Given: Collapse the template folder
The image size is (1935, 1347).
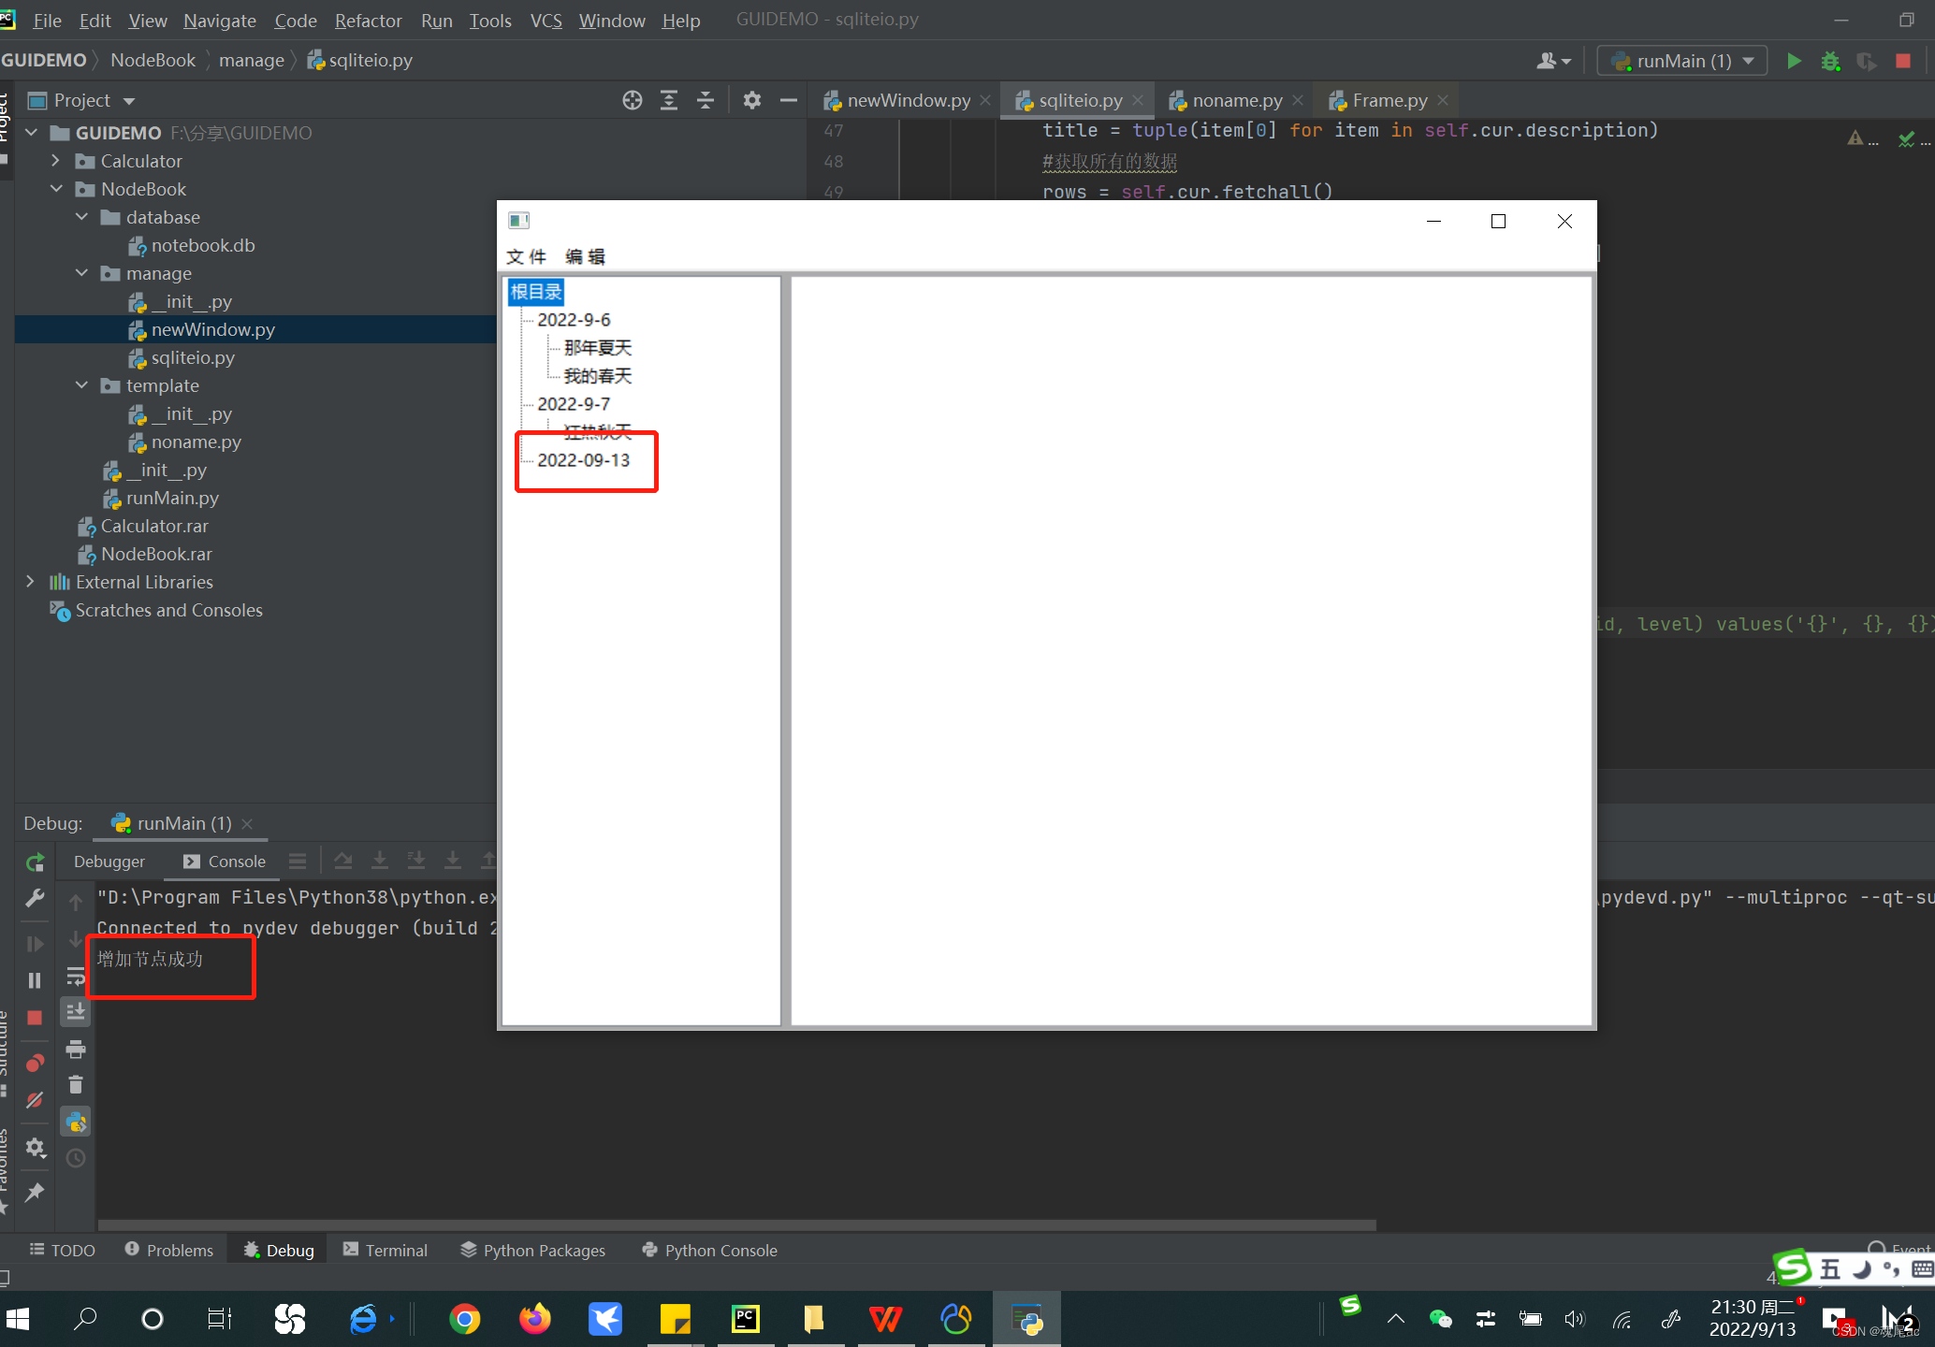Looking at the screenshot, I should (81, 385).
